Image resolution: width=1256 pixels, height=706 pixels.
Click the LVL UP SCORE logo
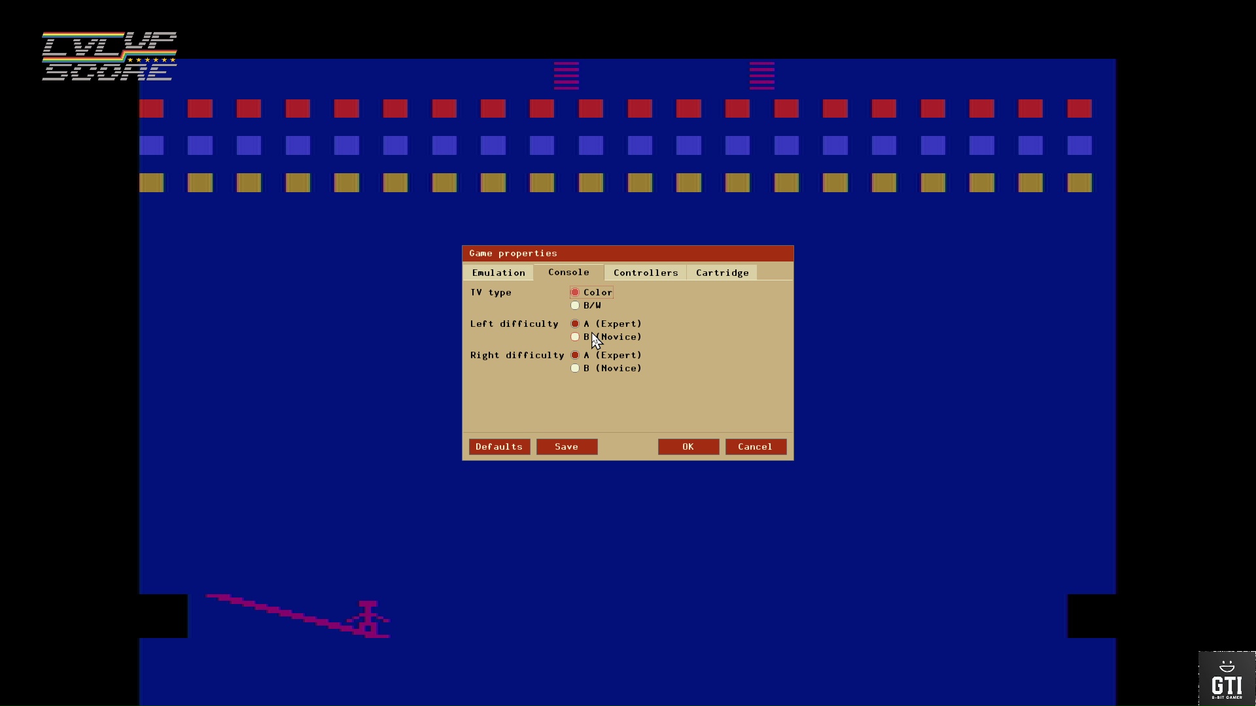tap(109, 56)
